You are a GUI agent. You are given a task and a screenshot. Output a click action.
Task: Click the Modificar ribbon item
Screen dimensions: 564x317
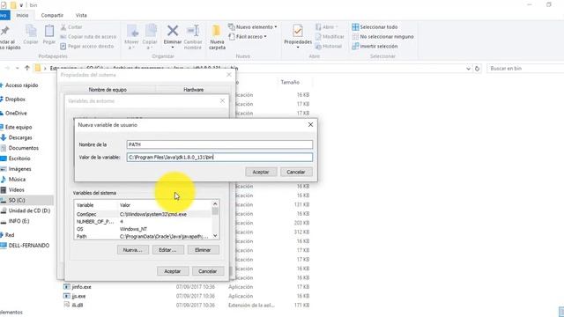click(330, 37)
